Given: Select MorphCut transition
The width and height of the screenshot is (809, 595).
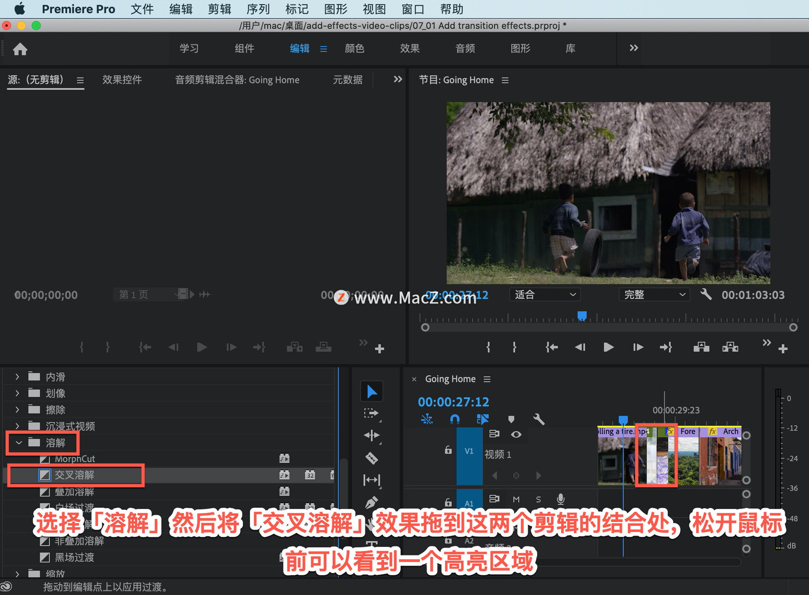Looking at the screenshot, I should (x=75, y=458).
